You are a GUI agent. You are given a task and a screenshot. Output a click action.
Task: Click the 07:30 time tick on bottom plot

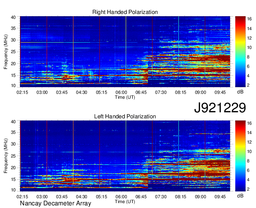(x=161, y=197)
